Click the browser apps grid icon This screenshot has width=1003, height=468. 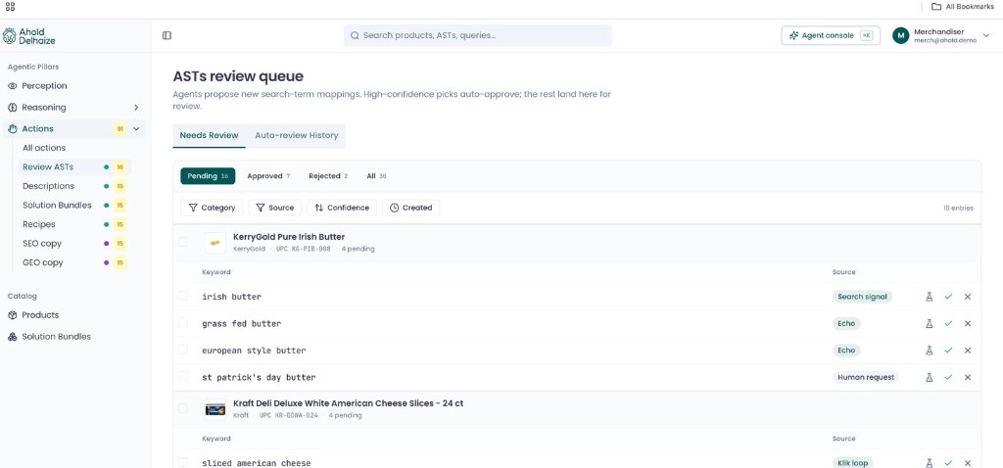pyautogui.click(x=10, y=7)
